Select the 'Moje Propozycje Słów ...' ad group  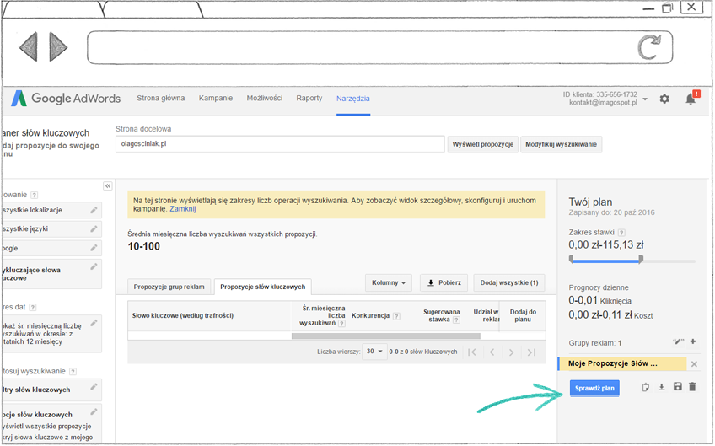622,363
